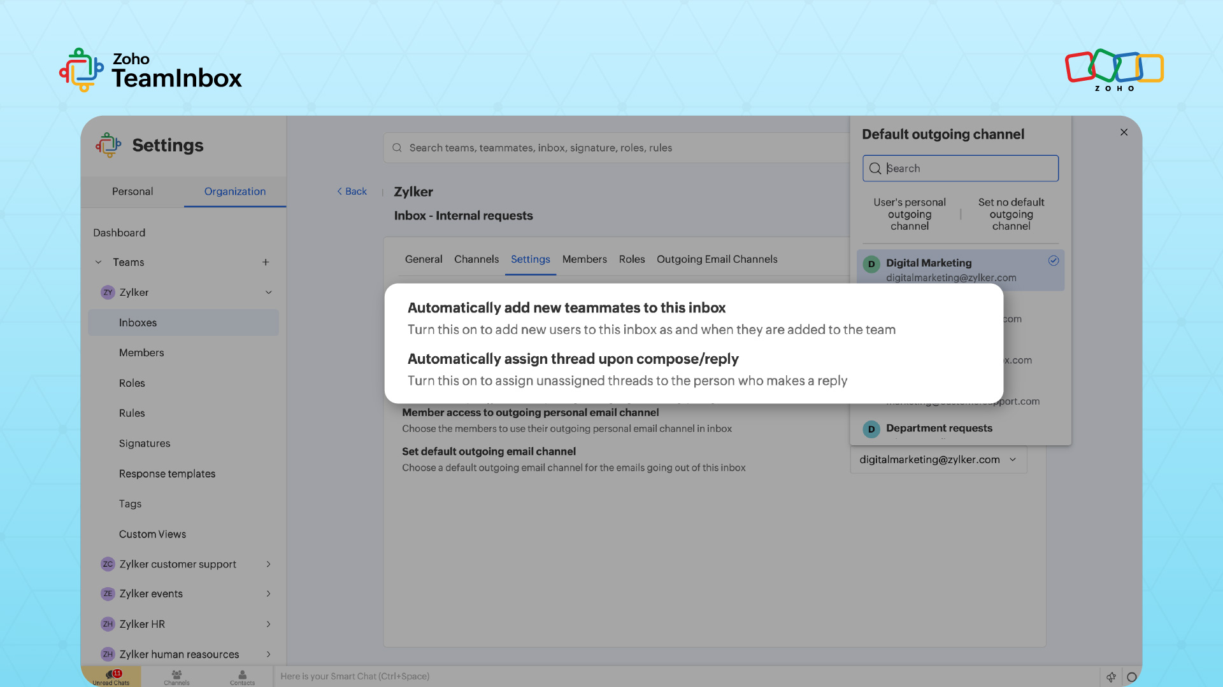Click the Back link
This screenshot has width=1223, height=687.
[x=352, y=191]
